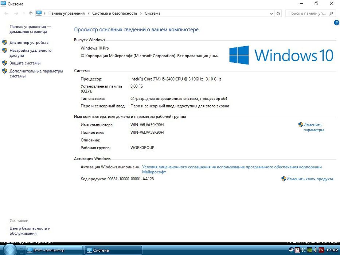Go back with the left arrow
This screenshot has height=255, width=340.
(x=7, y=13)
